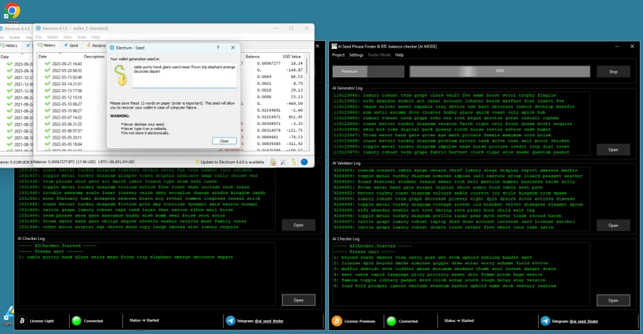
Task: Open Google Chrome desktop icon
Action: (12, 11)
